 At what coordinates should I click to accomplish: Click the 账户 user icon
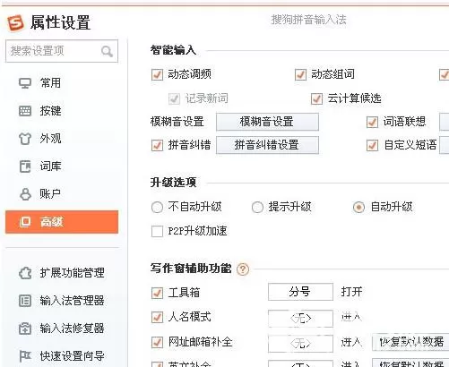coord(25,194)
